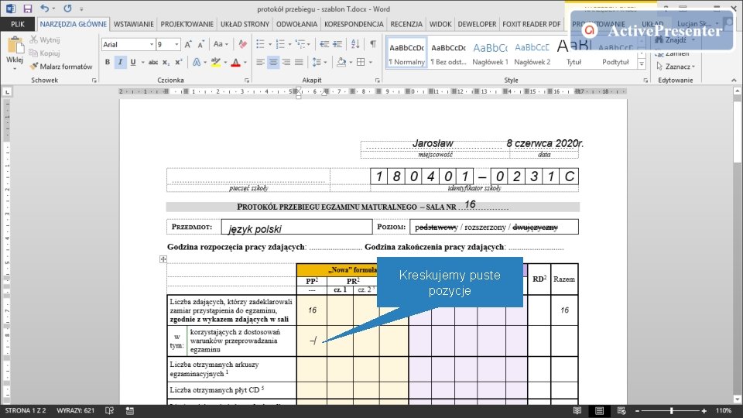Center the text
The width and height of the screenshot is (743, 418).
pos(273,62)
